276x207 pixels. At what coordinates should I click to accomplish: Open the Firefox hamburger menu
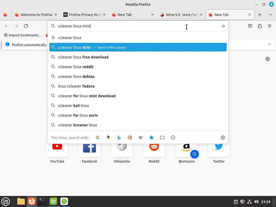coord(270,26)
